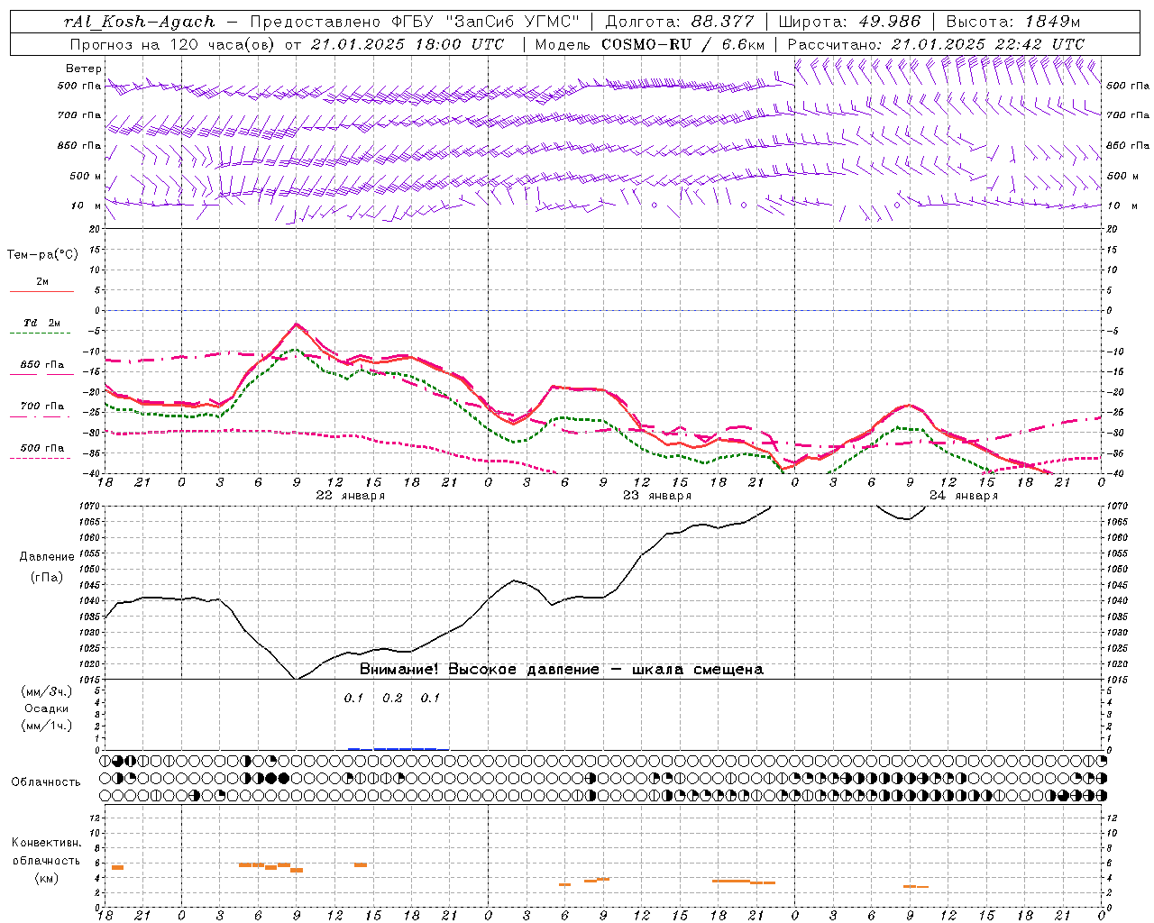Click the Конвективн. convective cloud label
The width and height of the screenshot is (1154, 923).
click(x=46, y=842)
